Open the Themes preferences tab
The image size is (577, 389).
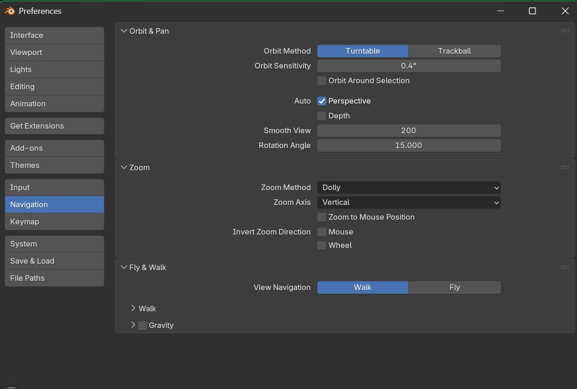(55, 165)
